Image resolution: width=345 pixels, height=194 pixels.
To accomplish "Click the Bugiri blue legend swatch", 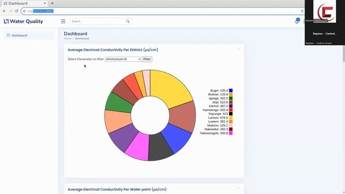I will click(x=231, y=91).
